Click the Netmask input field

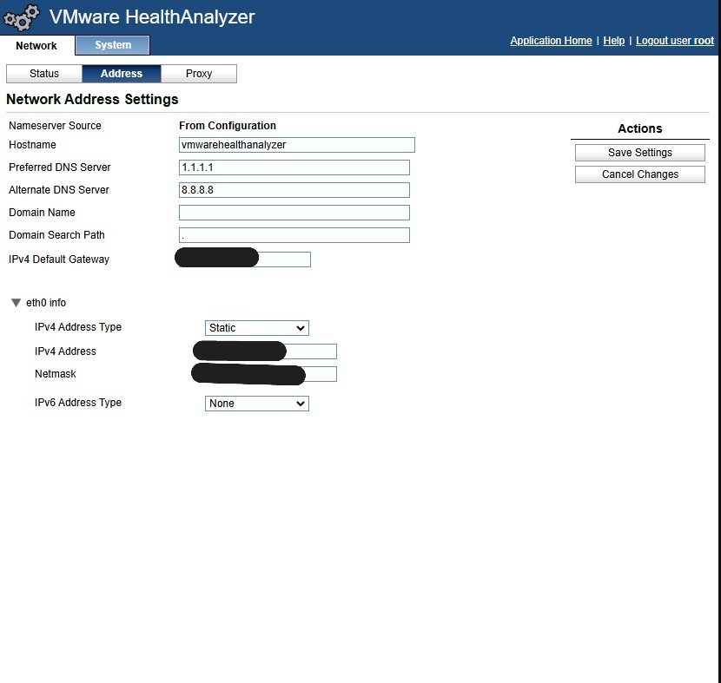click(271, 374)
